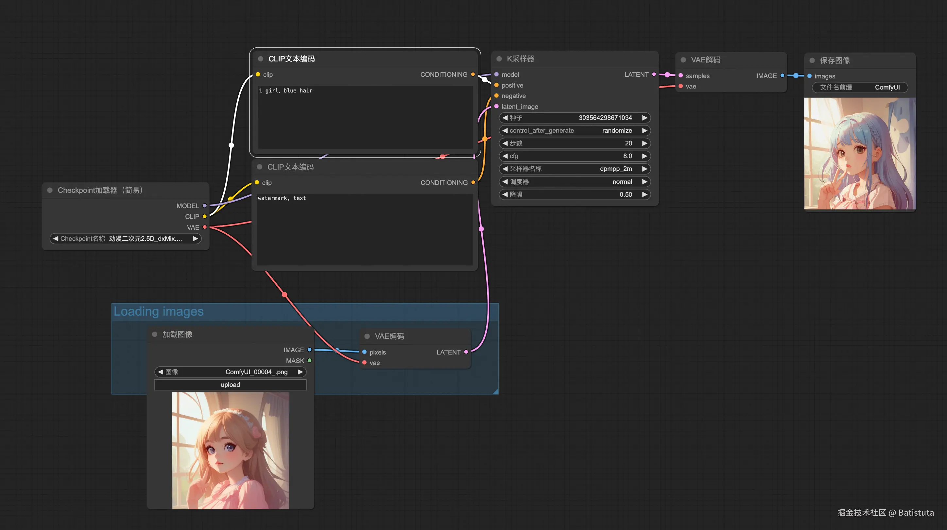The height and width of the screenshot is (530, 947).
Task: Collapse the VAE解码 node via its title dot
Action: pyautogui.click(x=683, y=60)
